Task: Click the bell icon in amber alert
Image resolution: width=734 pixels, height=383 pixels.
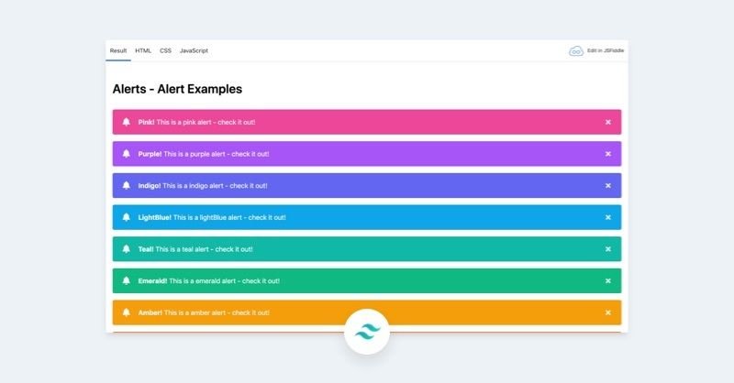Action: 127,312
